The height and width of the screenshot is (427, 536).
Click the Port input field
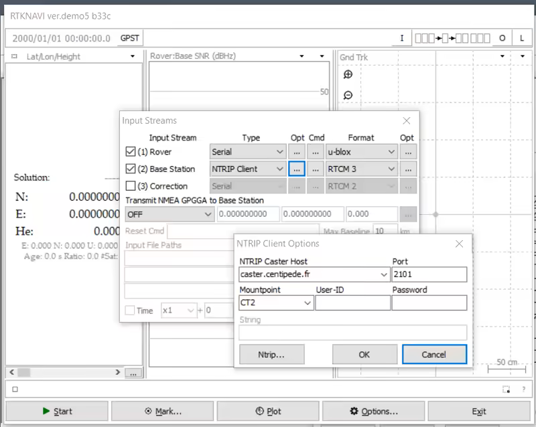(x=429, y=274)
